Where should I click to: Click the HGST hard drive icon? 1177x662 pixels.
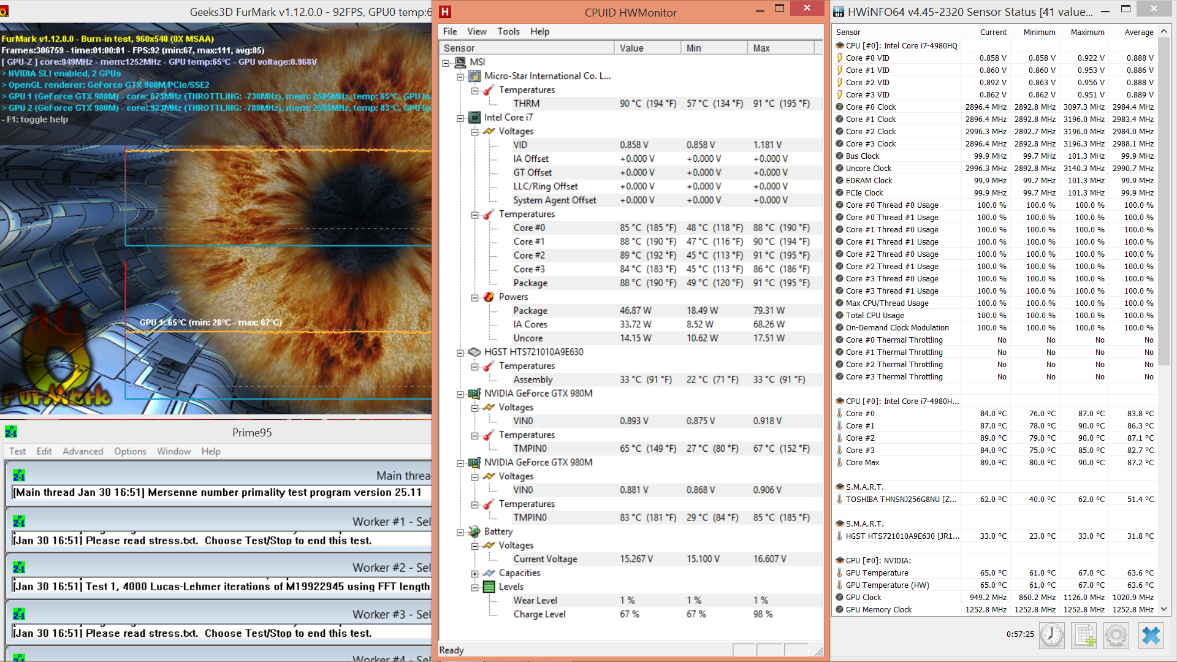474,352
